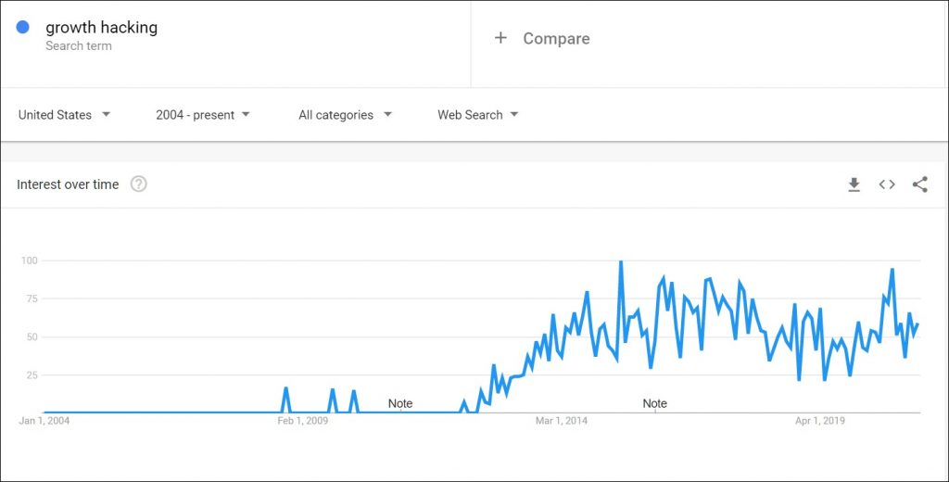
Task: Open the United States region dropdown
Action: (x=64, y=115)
